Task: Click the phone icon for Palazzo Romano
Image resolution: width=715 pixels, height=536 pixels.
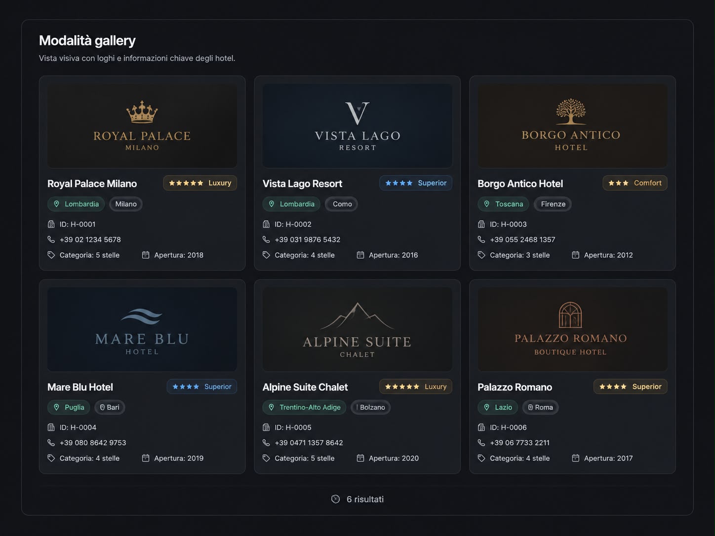Action: [x=481, y=443]
